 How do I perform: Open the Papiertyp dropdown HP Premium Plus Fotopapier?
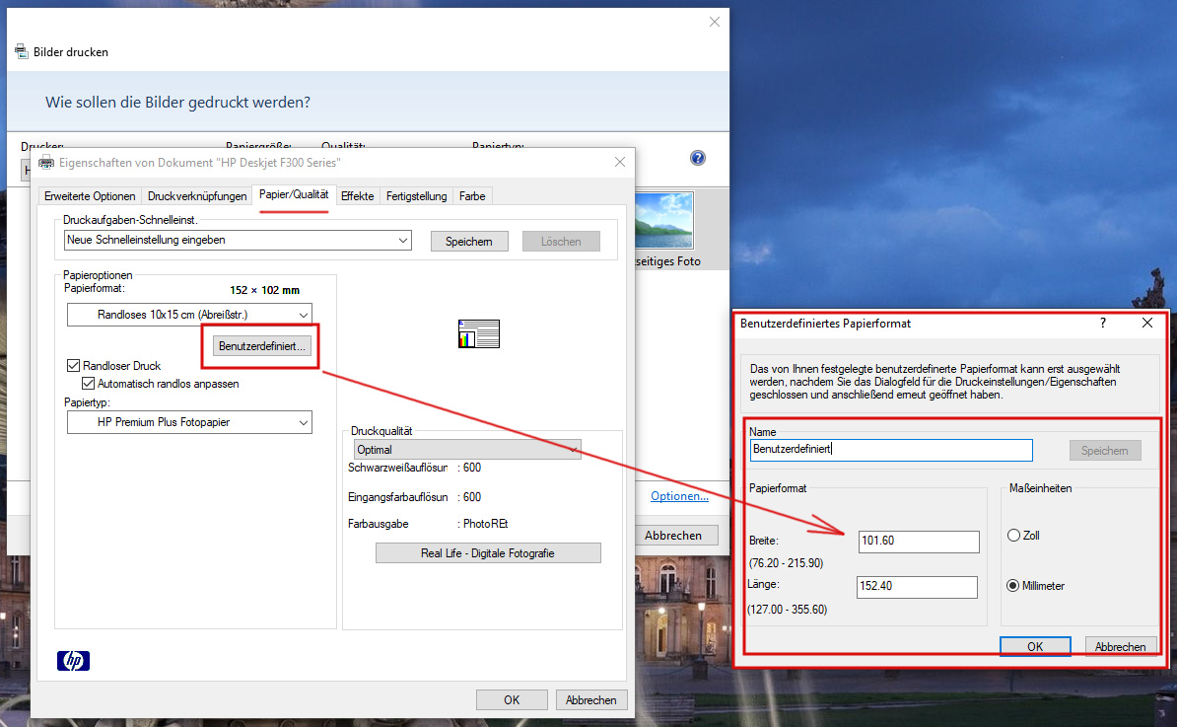[189, 422]
